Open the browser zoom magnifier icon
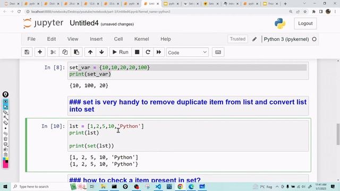 [x=291, y=12]
